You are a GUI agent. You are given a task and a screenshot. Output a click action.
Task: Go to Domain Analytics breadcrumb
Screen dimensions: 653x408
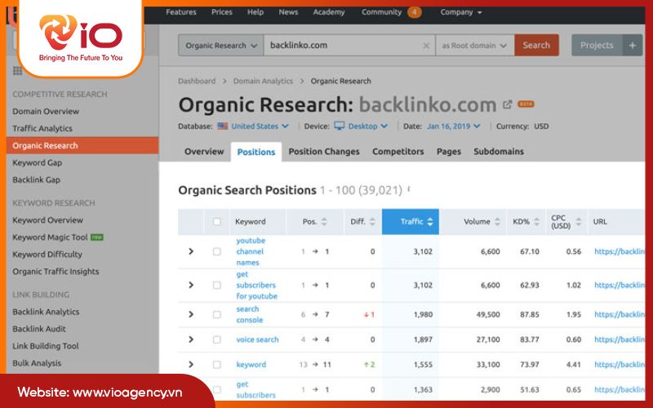(263, 81)
